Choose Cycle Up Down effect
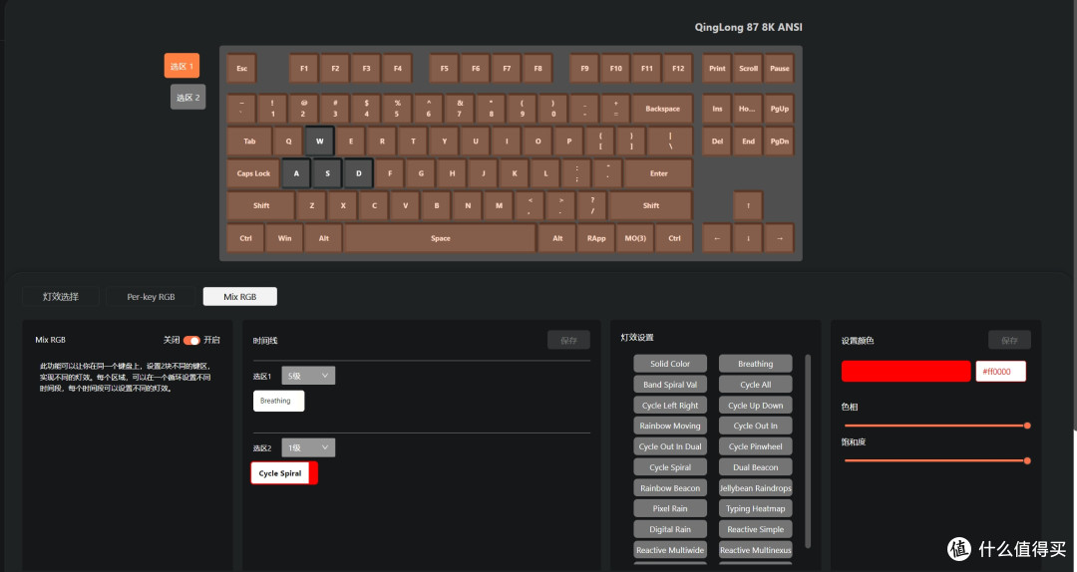The width and height of the screenshot is (1077, 572). [755, 406]
